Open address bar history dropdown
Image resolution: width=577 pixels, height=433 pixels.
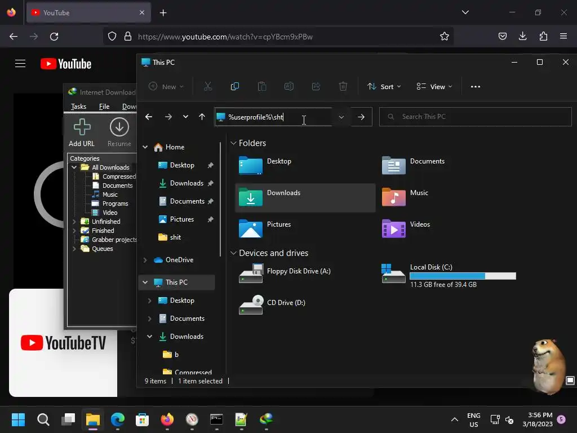click(341, 117)
